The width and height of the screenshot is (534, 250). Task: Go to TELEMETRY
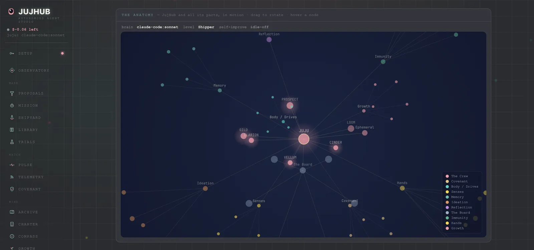(31, 177)
